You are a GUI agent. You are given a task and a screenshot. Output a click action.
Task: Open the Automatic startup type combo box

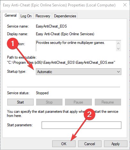coord(78,72)
